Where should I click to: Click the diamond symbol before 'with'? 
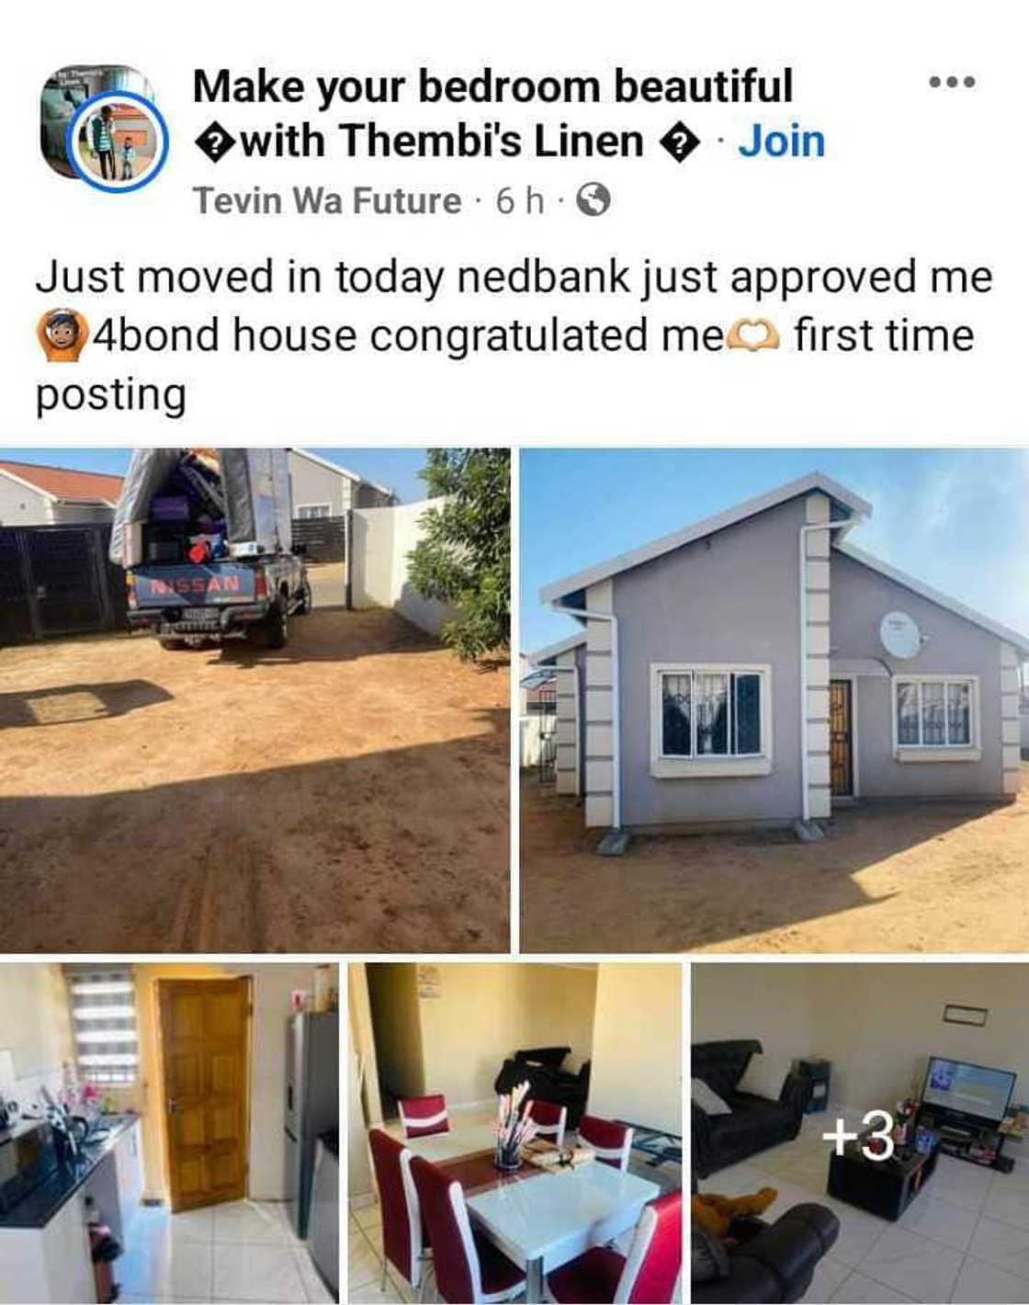tap(213, 143)
